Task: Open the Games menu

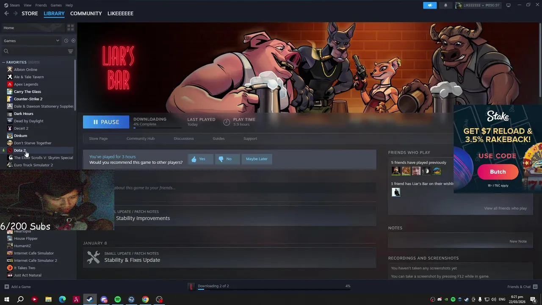Action: coord(56,5)
